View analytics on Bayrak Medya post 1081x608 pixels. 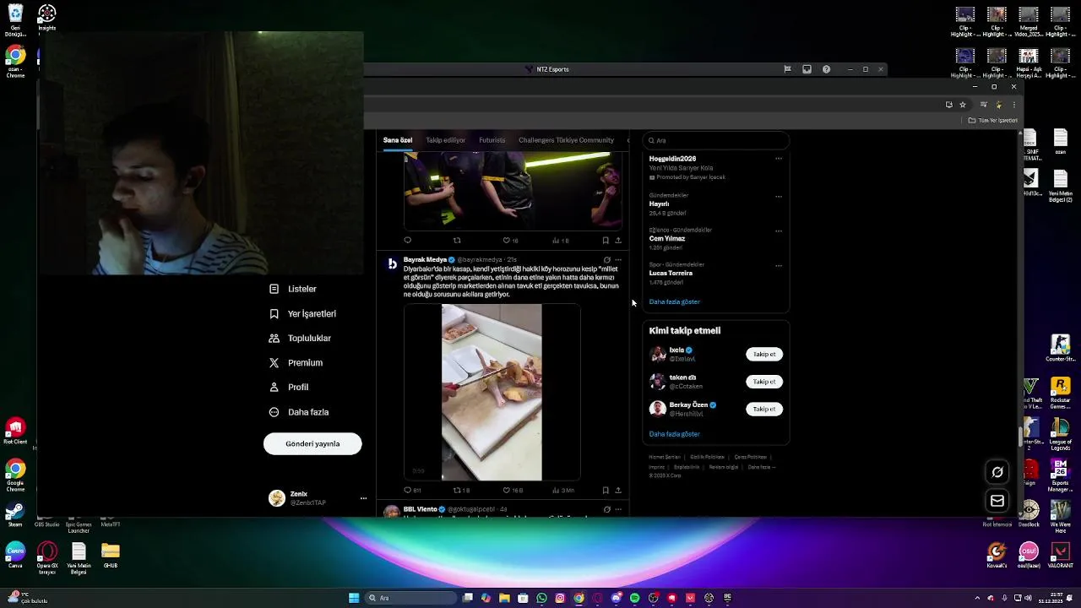[556, 490]
